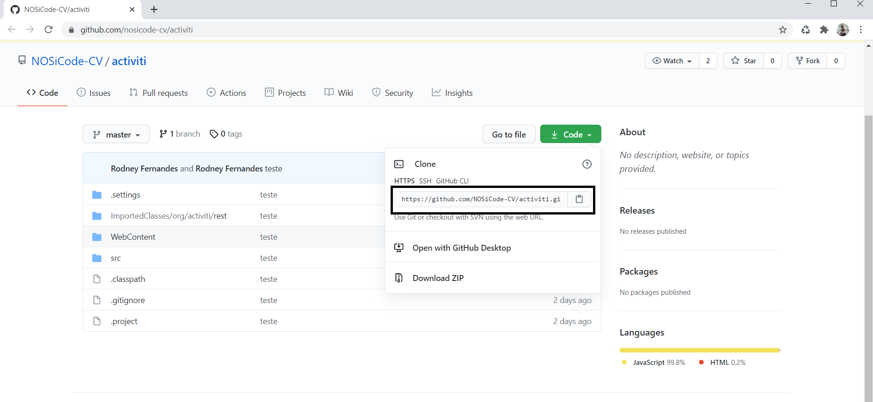Image resolution: width=873 pixels, height=402 pixels.
Task: Click the browser back arrow
Action: tap(12, 30)
